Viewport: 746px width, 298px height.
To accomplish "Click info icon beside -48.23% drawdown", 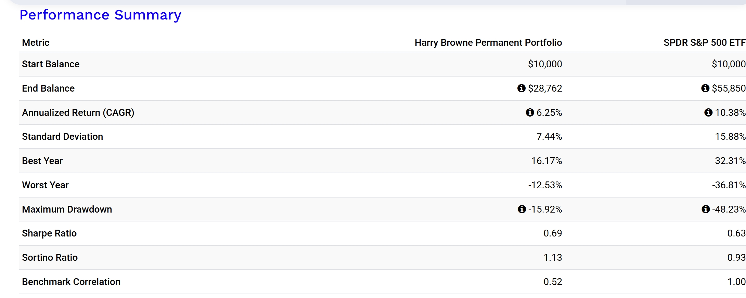I will [705, 209].
